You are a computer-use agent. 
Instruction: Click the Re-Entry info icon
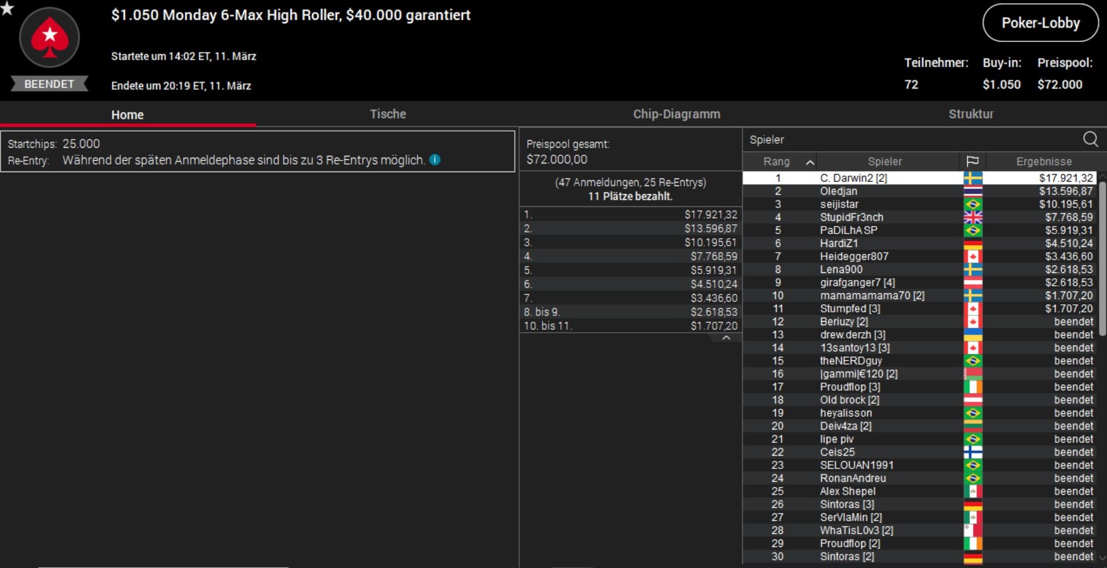[435, 160]
